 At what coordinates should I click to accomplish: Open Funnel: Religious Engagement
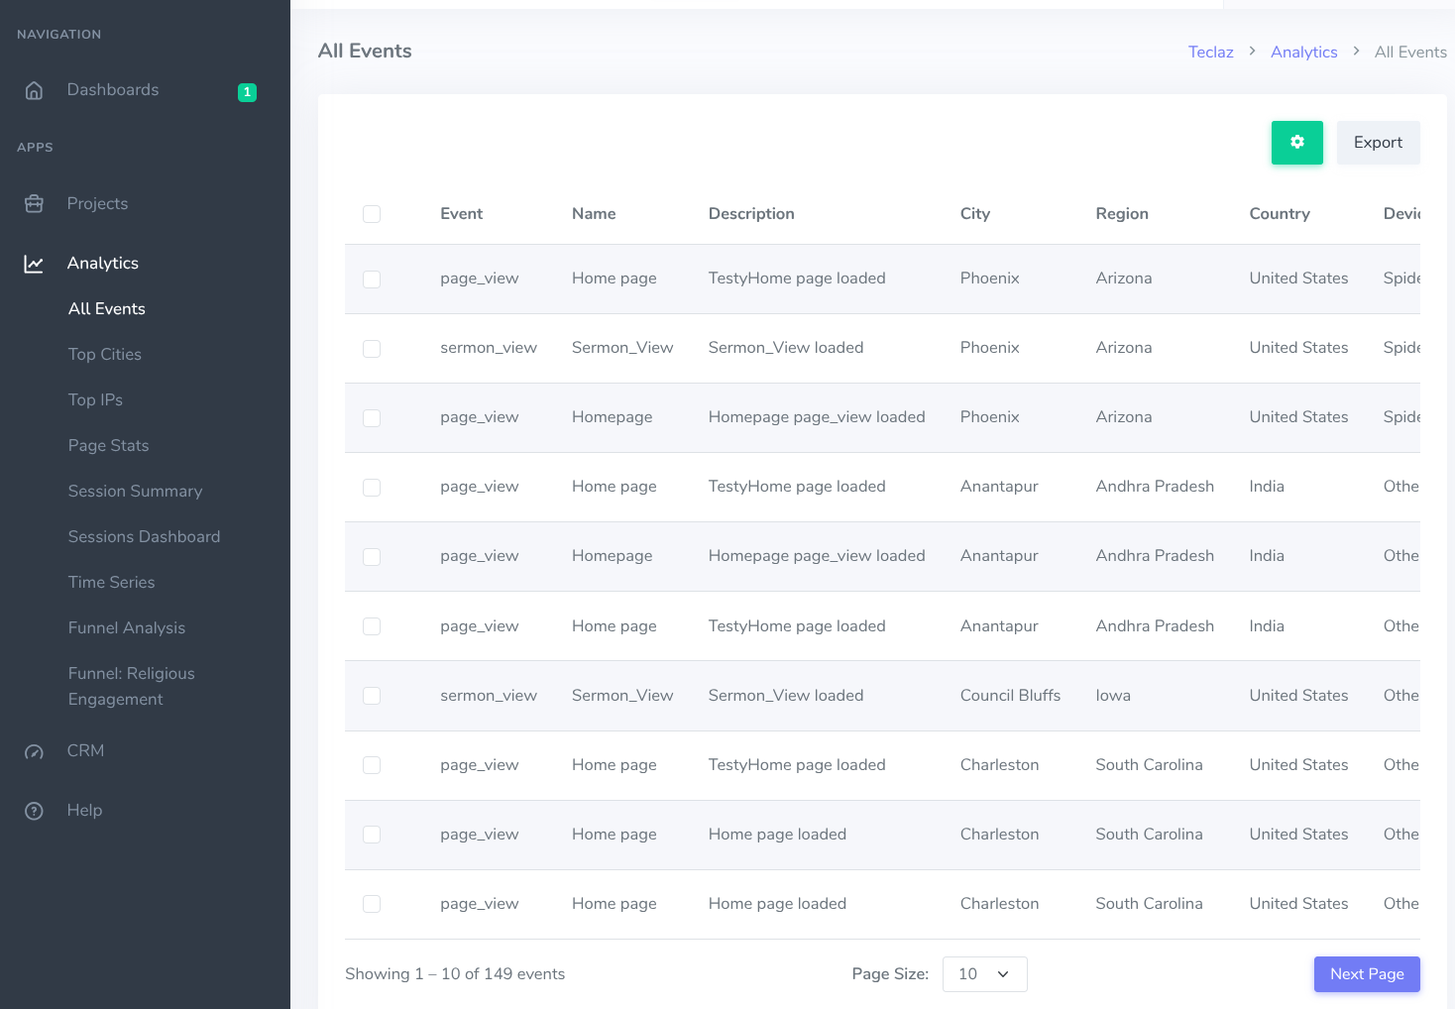(131, 685)
